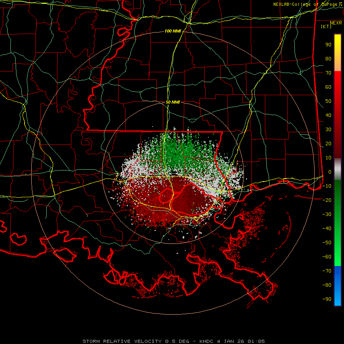
Task: Click the STORM RELATIVE VELOCITY caption text
Action: pyautogui.click(x=122, y=341)
